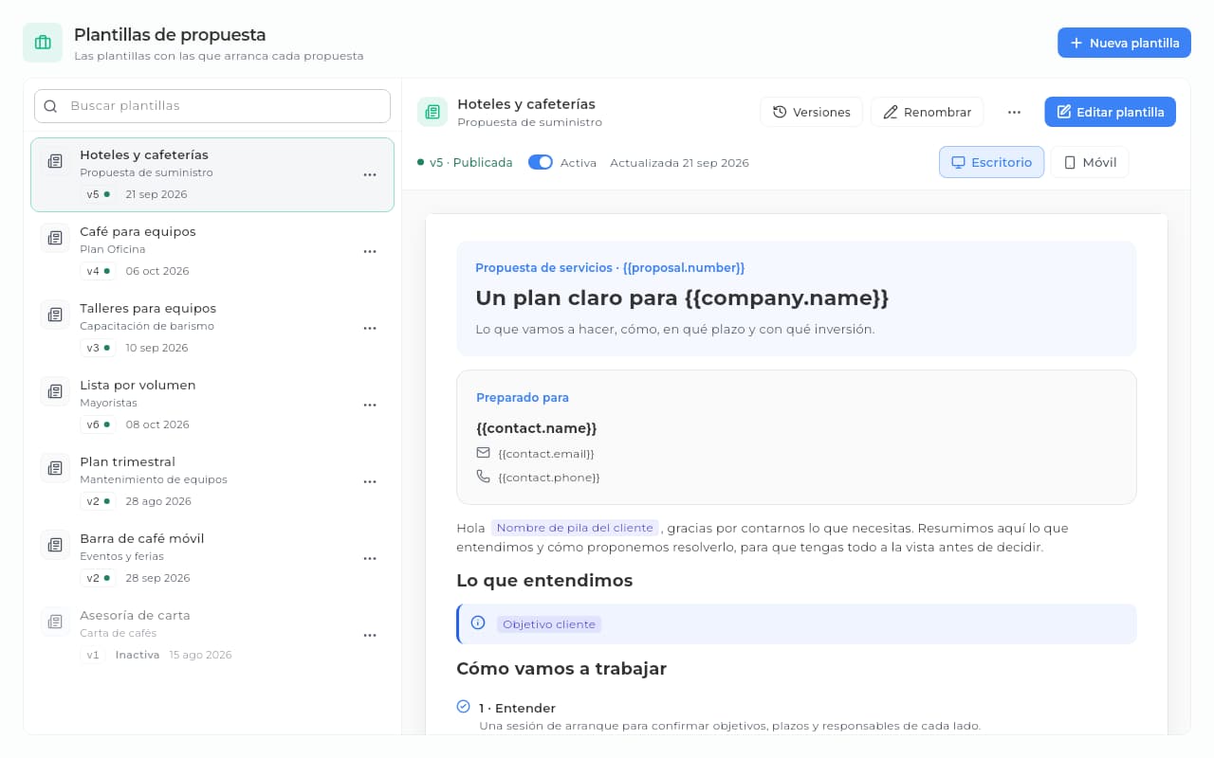Open the options menu for Asesoría de carta

370,635
